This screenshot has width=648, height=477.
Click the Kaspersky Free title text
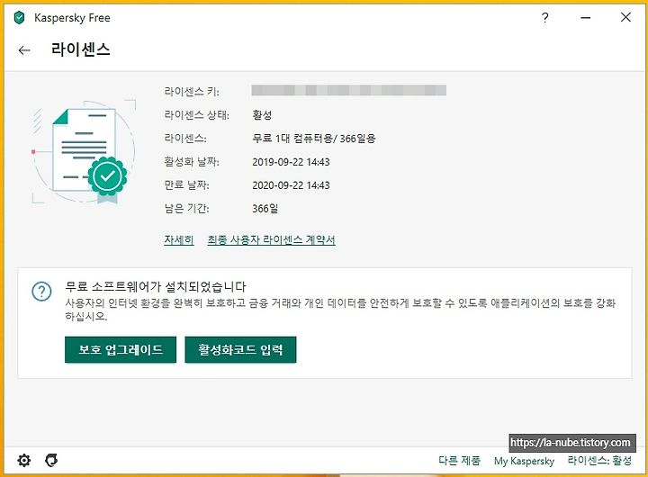tap(72, 18)
